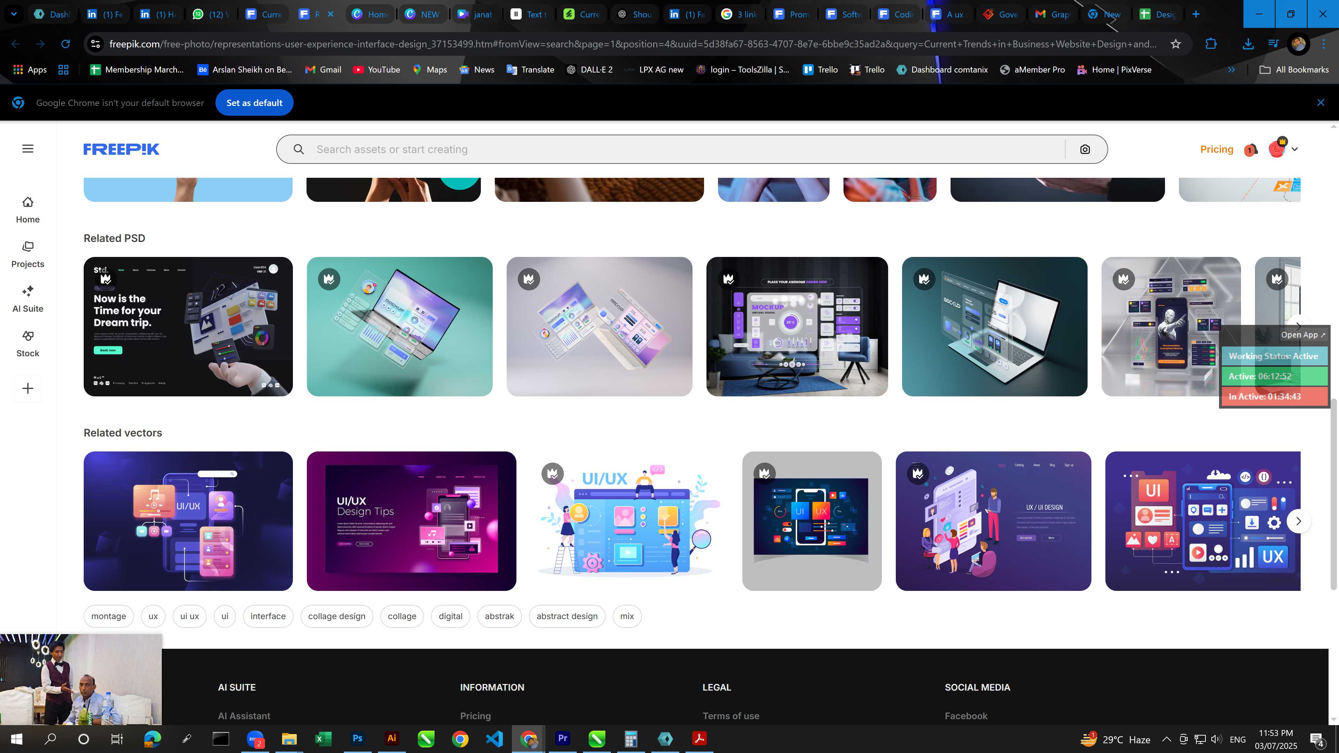The image size is (1339, 753).
Task: Open the AI Suite sidebar item
Action: [x=28, y=299]
